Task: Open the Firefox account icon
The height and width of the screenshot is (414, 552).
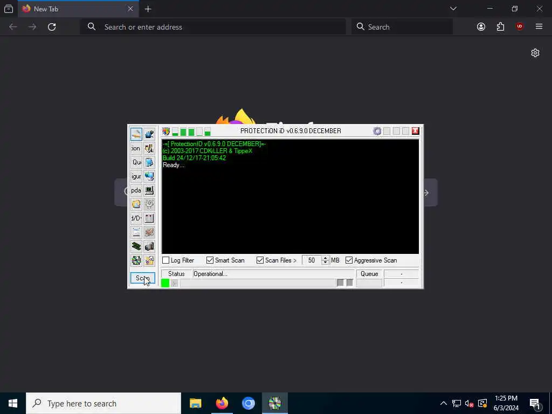Action: [x=481, y=27]
